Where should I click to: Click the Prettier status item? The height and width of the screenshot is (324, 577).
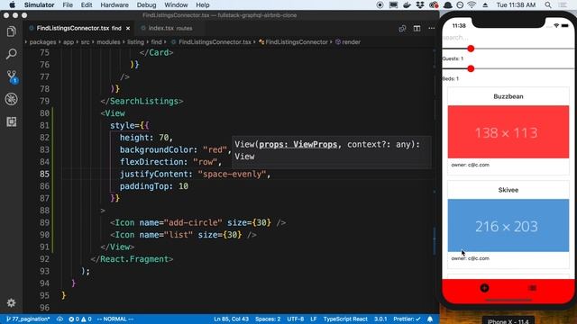(x=407, y=319)
